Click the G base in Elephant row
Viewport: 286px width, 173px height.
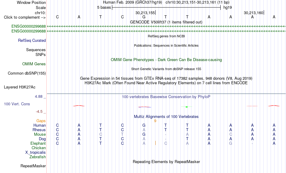click(231, 144)
